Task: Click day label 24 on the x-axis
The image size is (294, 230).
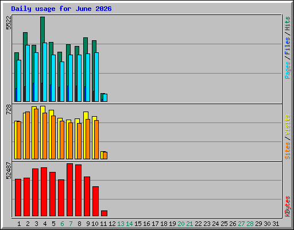Action: point(215,224)
